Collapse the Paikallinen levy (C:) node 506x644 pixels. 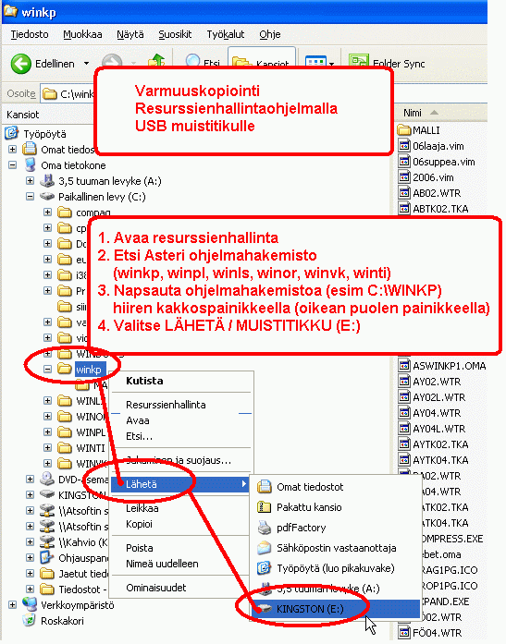[30, 197]
